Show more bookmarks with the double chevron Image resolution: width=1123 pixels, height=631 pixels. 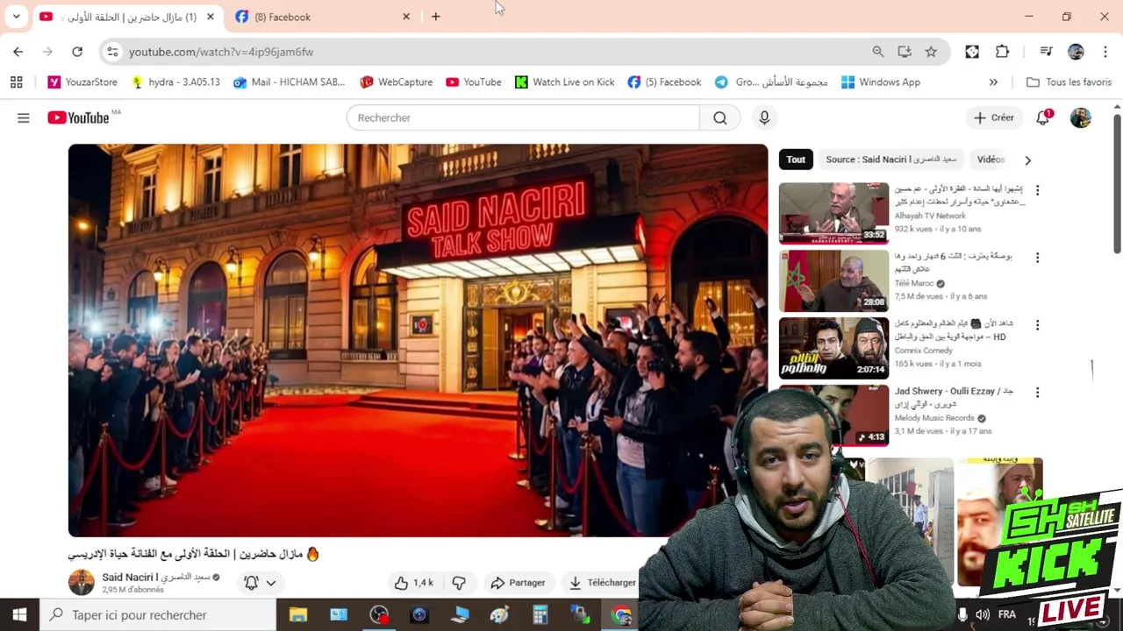(x=993, y=82)
